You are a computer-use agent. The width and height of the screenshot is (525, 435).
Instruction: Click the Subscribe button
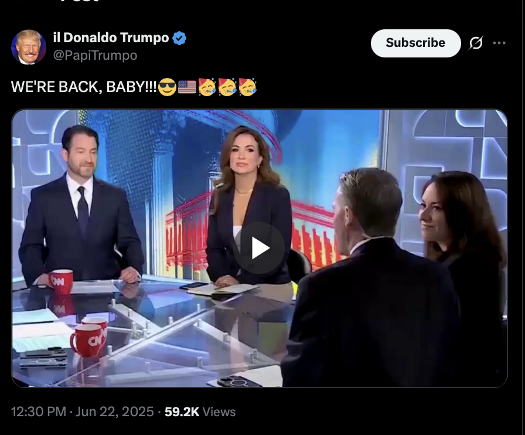click(x=415, y=43)
